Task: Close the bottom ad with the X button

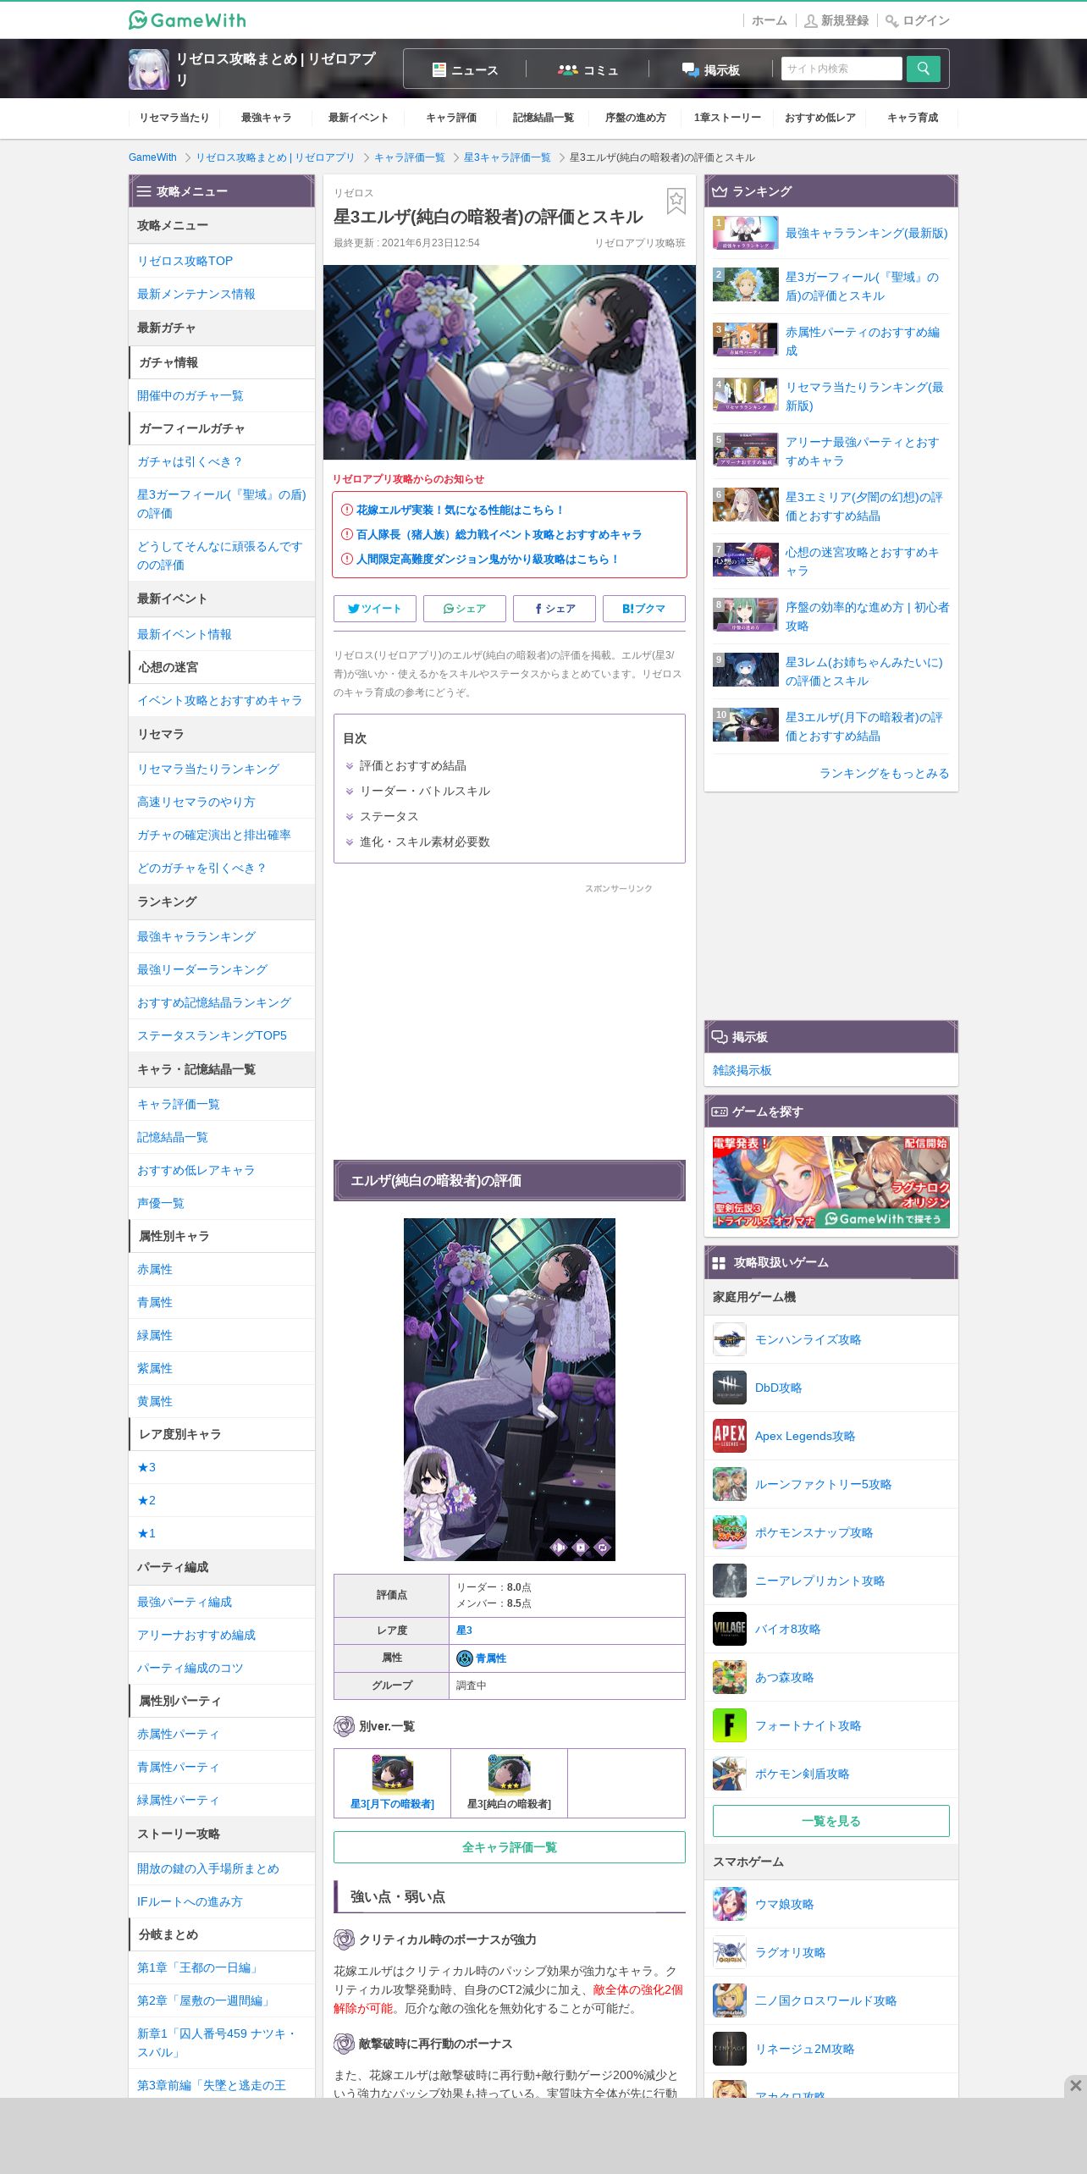Action: tap(1075, 2085)
